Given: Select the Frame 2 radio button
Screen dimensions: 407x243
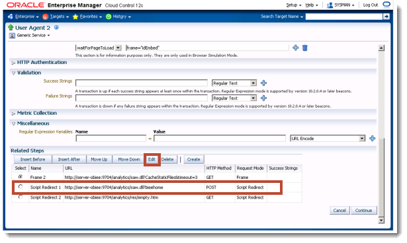Looking at the screenshot, I should tap(21, 177).
